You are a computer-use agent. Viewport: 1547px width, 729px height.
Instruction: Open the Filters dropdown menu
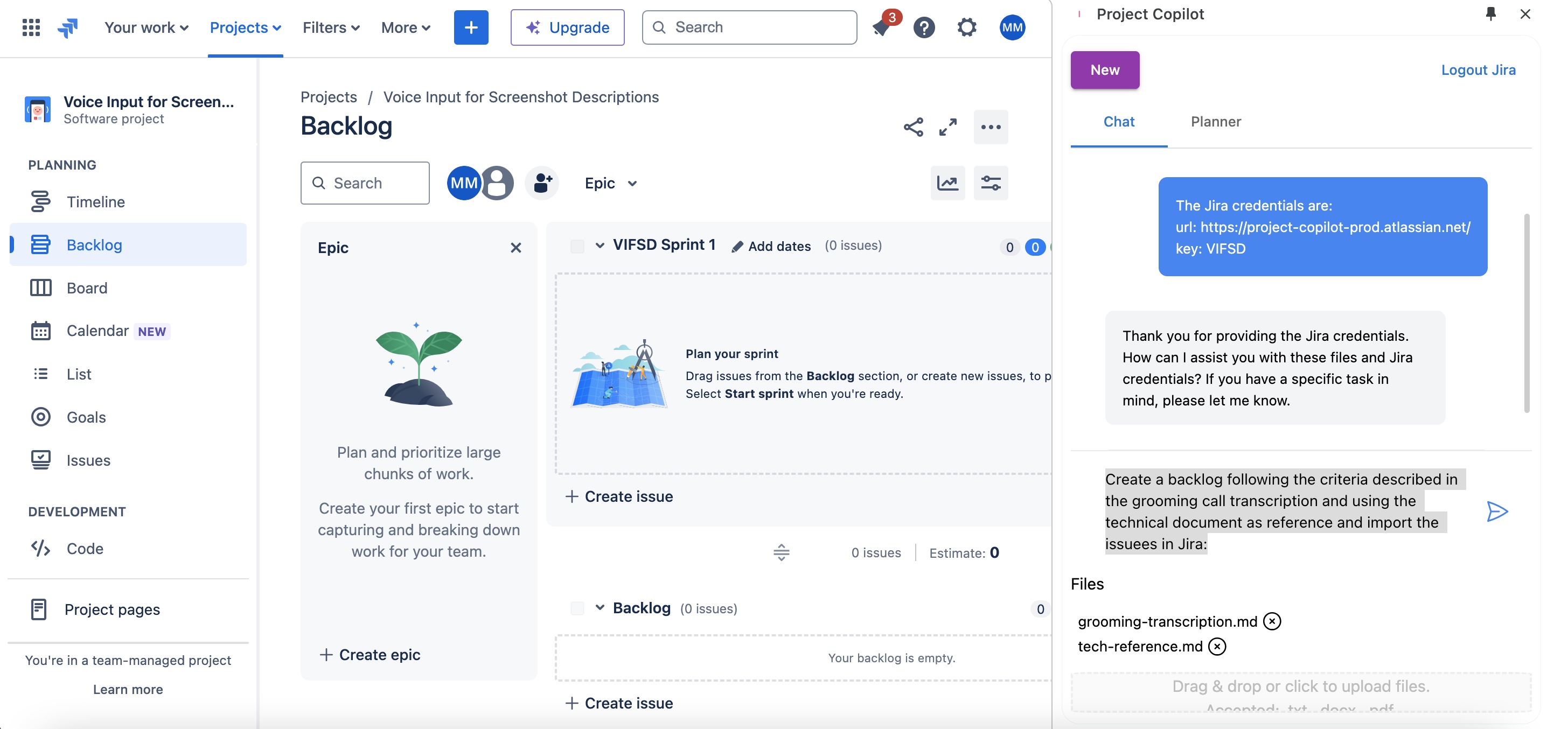tap(331, 27)
